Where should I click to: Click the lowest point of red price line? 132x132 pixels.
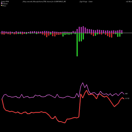coord(65,123)
